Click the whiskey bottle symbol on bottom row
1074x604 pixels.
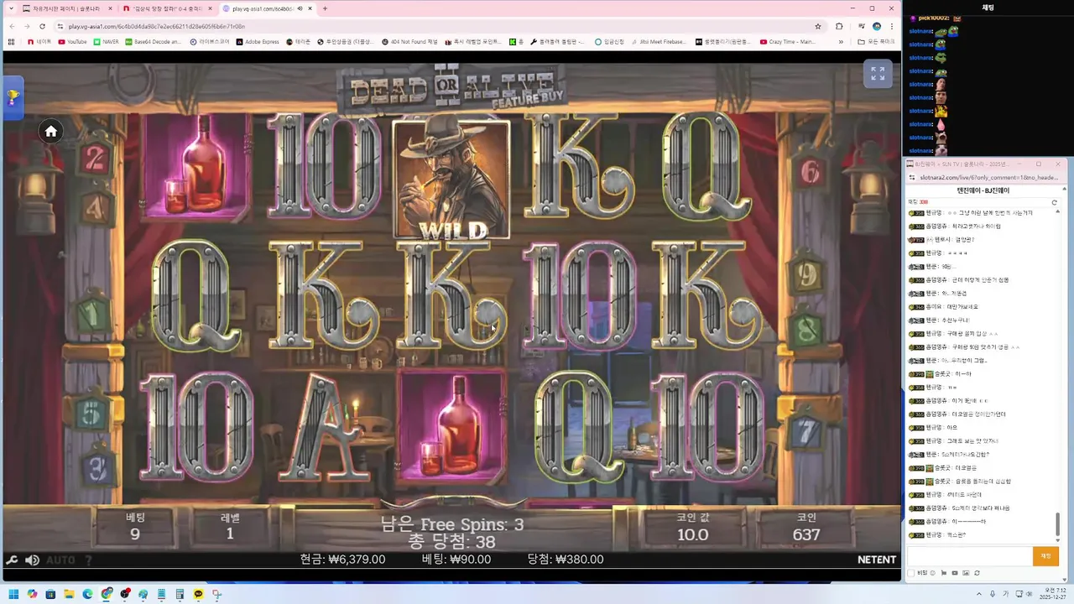point(453,426)
